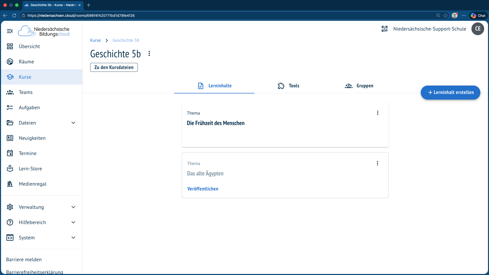The image size is (489, 275).
Task: Open course options menu beside Geschichte 5b
Action: tap(149, 54)
